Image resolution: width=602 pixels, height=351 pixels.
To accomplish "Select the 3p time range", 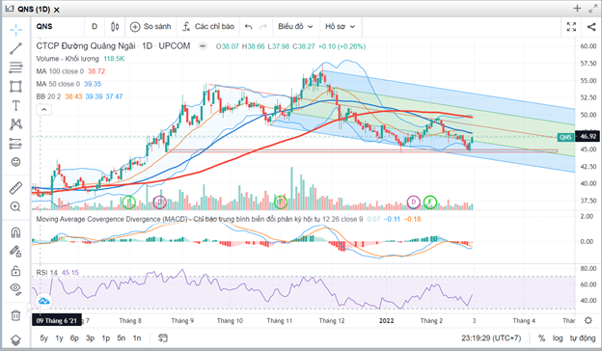I will click(x=90, y=337).
